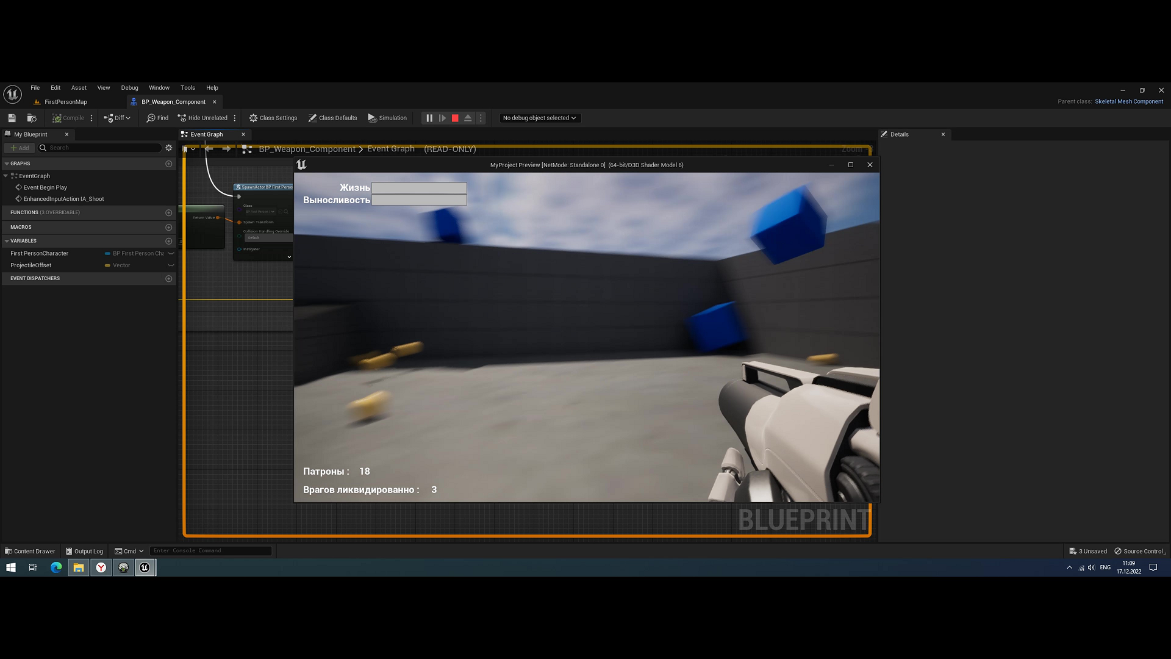Click the Unreal Engine taskbar icon
The height and width of the screenshot is (659, 1171).
[145, 567]
